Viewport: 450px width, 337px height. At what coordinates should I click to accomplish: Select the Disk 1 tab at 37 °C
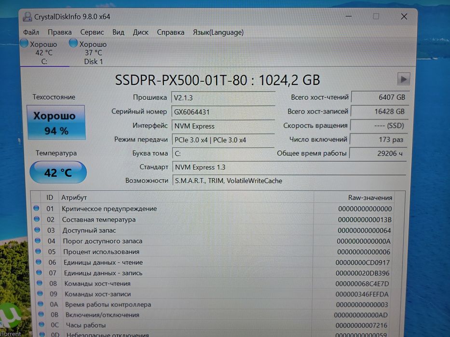93,53
